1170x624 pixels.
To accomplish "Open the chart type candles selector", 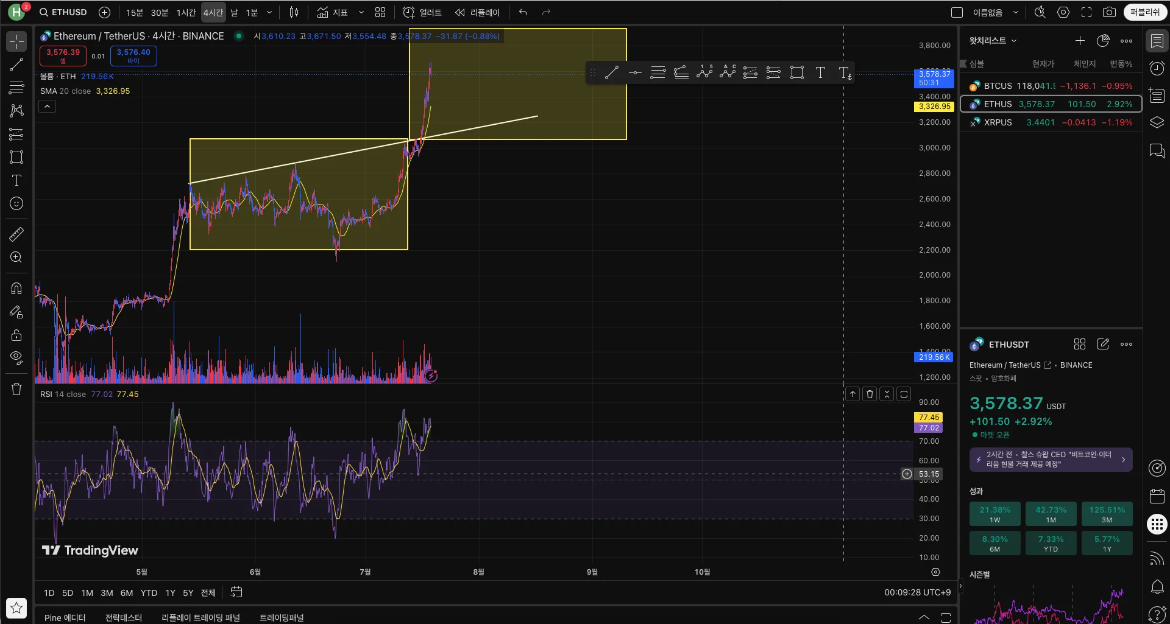I will [x=294, y=12].
